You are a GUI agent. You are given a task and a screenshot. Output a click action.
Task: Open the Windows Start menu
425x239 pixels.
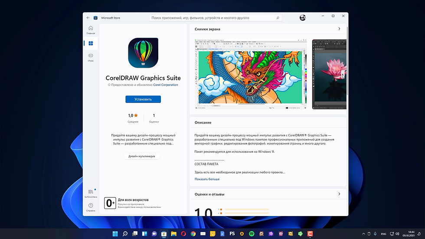pos(115,234)
